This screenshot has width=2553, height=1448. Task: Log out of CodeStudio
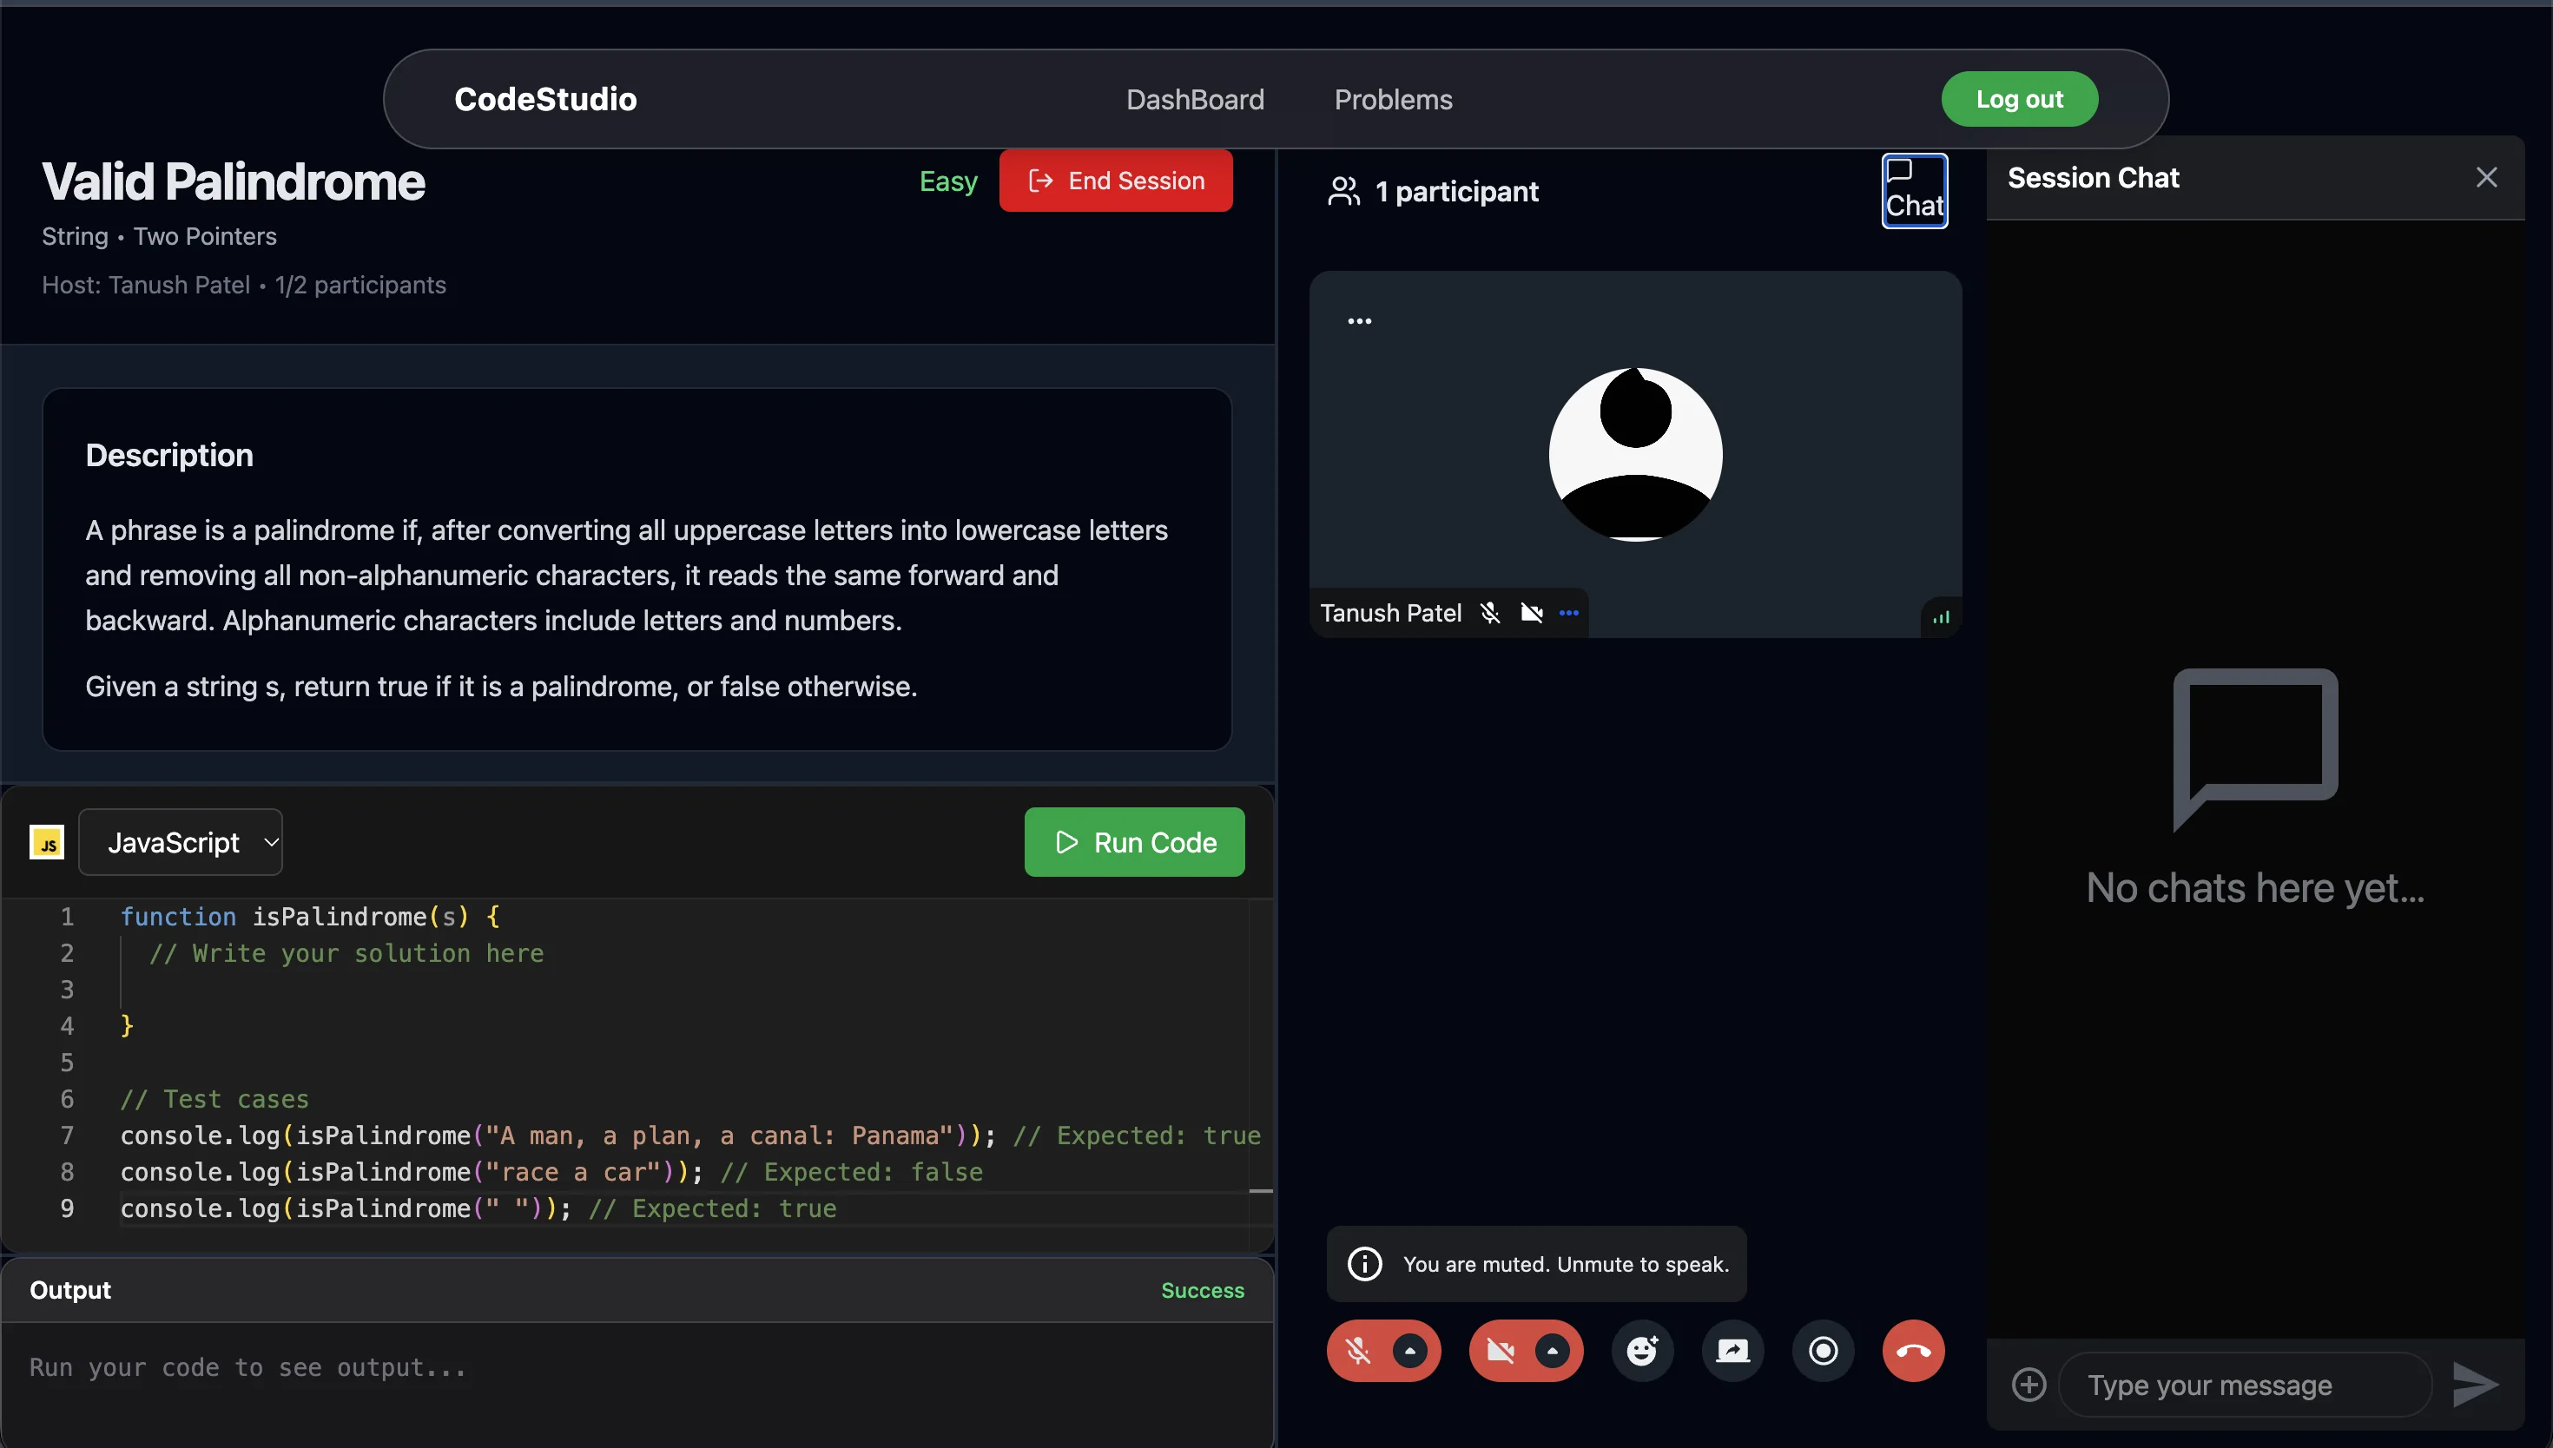[x=2019, y=98]
